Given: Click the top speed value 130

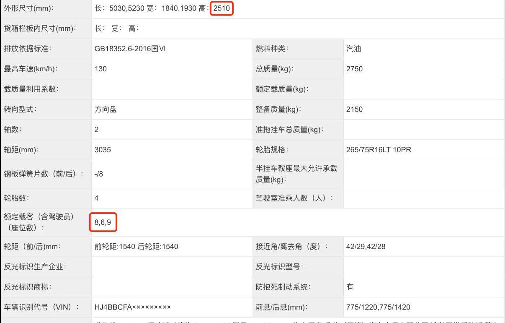Looking at the screenshot, I should coord(99,69).
